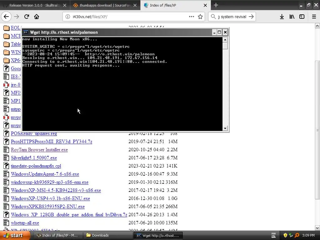
Task: Open the Windows Start menu
Action: click(x=15, y=236)
